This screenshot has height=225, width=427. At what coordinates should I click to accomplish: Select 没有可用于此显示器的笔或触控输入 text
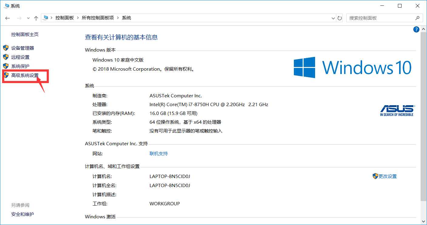click(x=186, y=131)
